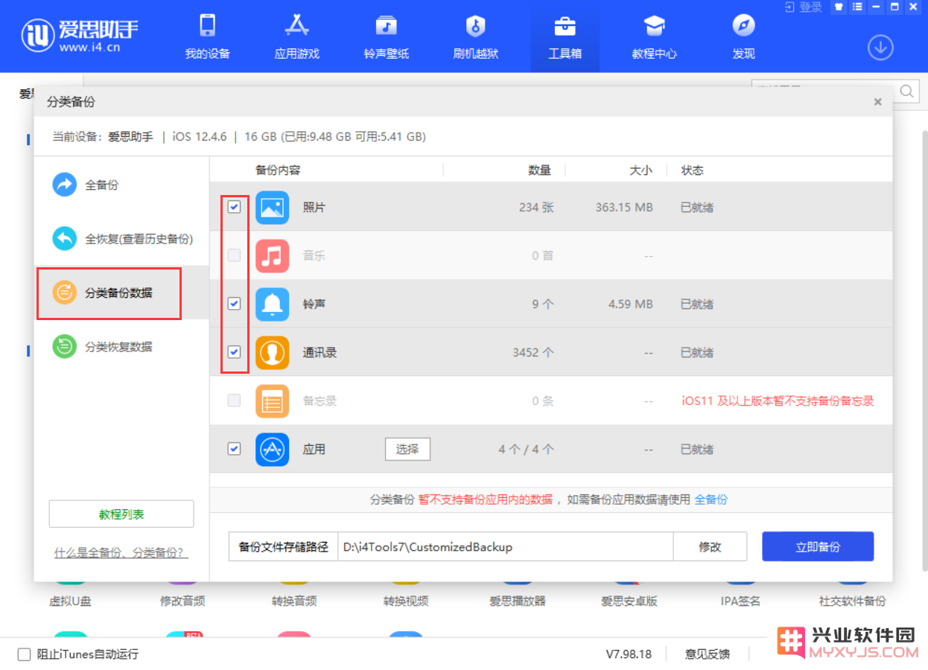Screen dimensions: 928x670
Task: Click the backup path input field
Action: 505,546
